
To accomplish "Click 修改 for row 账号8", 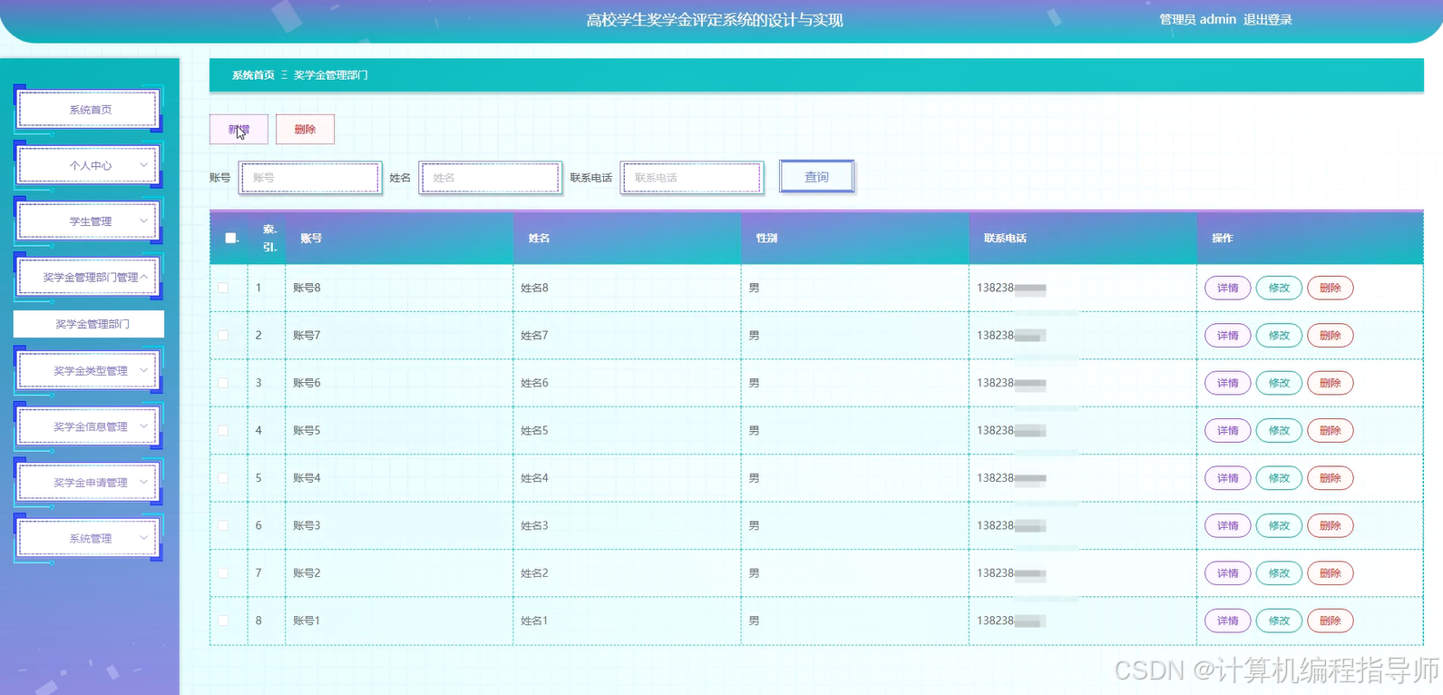I will point(1279,288).
